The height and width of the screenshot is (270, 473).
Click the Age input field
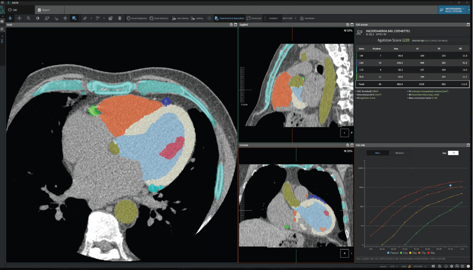[x=453, y=153]
